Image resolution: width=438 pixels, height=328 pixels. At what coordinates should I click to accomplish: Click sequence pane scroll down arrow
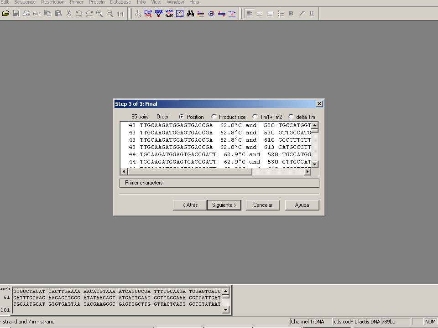pyautogui.click(x=226, y=310)
